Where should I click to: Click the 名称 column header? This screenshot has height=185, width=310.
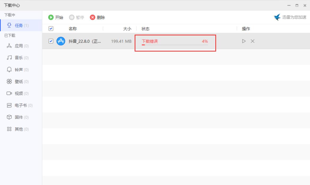(73, 29)
